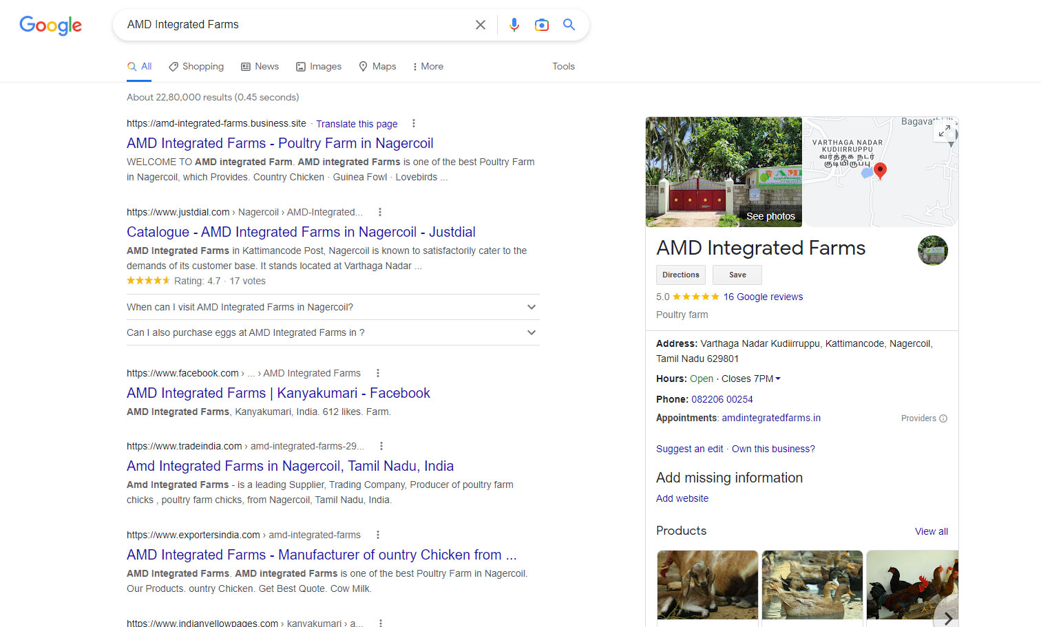Expand 'Can I also purchase eggs' question
The height and width of the screenshot is (627, 1041).
(x=333, y=332)
